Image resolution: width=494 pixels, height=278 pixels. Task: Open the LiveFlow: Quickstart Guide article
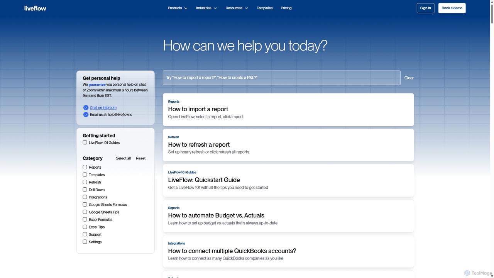point(288,180)
